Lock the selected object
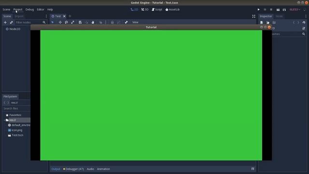This screenshot has width=309, height=174. pyautogui.click(x=112, y=22)
